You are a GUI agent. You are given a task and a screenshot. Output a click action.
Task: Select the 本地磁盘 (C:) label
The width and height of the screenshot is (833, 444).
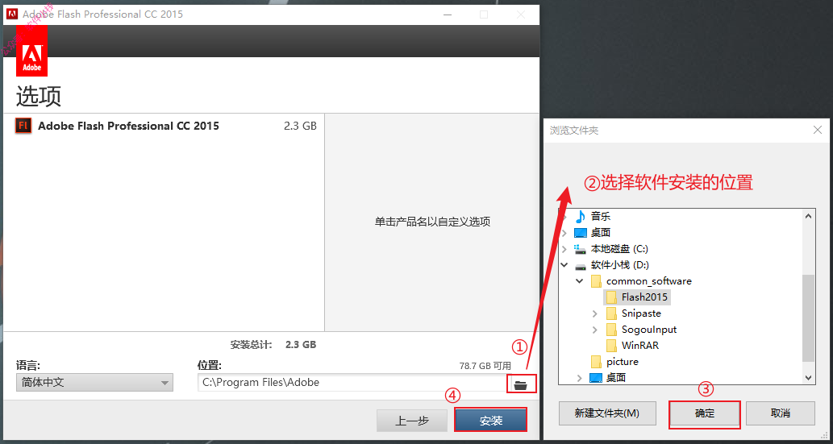coord(619,248)
